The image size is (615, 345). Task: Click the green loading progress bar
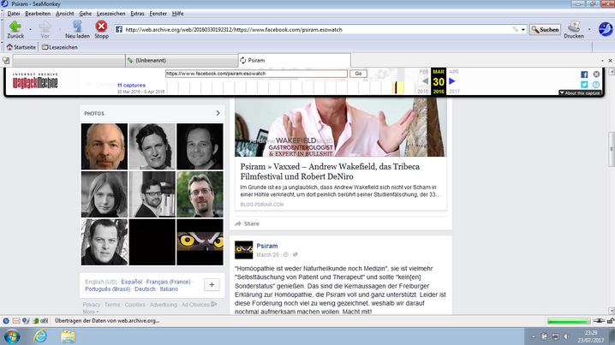[x=569, y=321]
